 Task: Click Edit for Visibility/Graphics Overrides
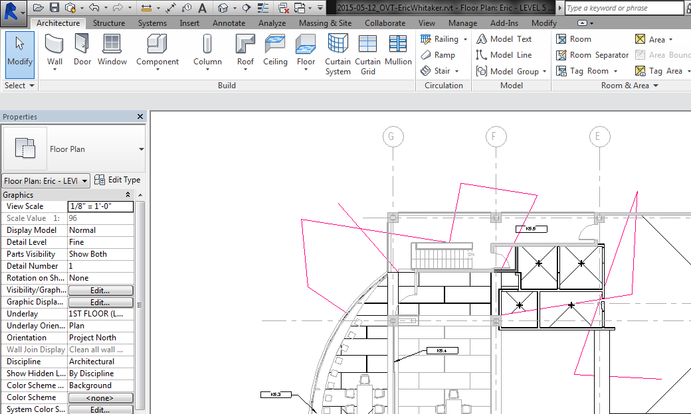[x=100, y=291]
